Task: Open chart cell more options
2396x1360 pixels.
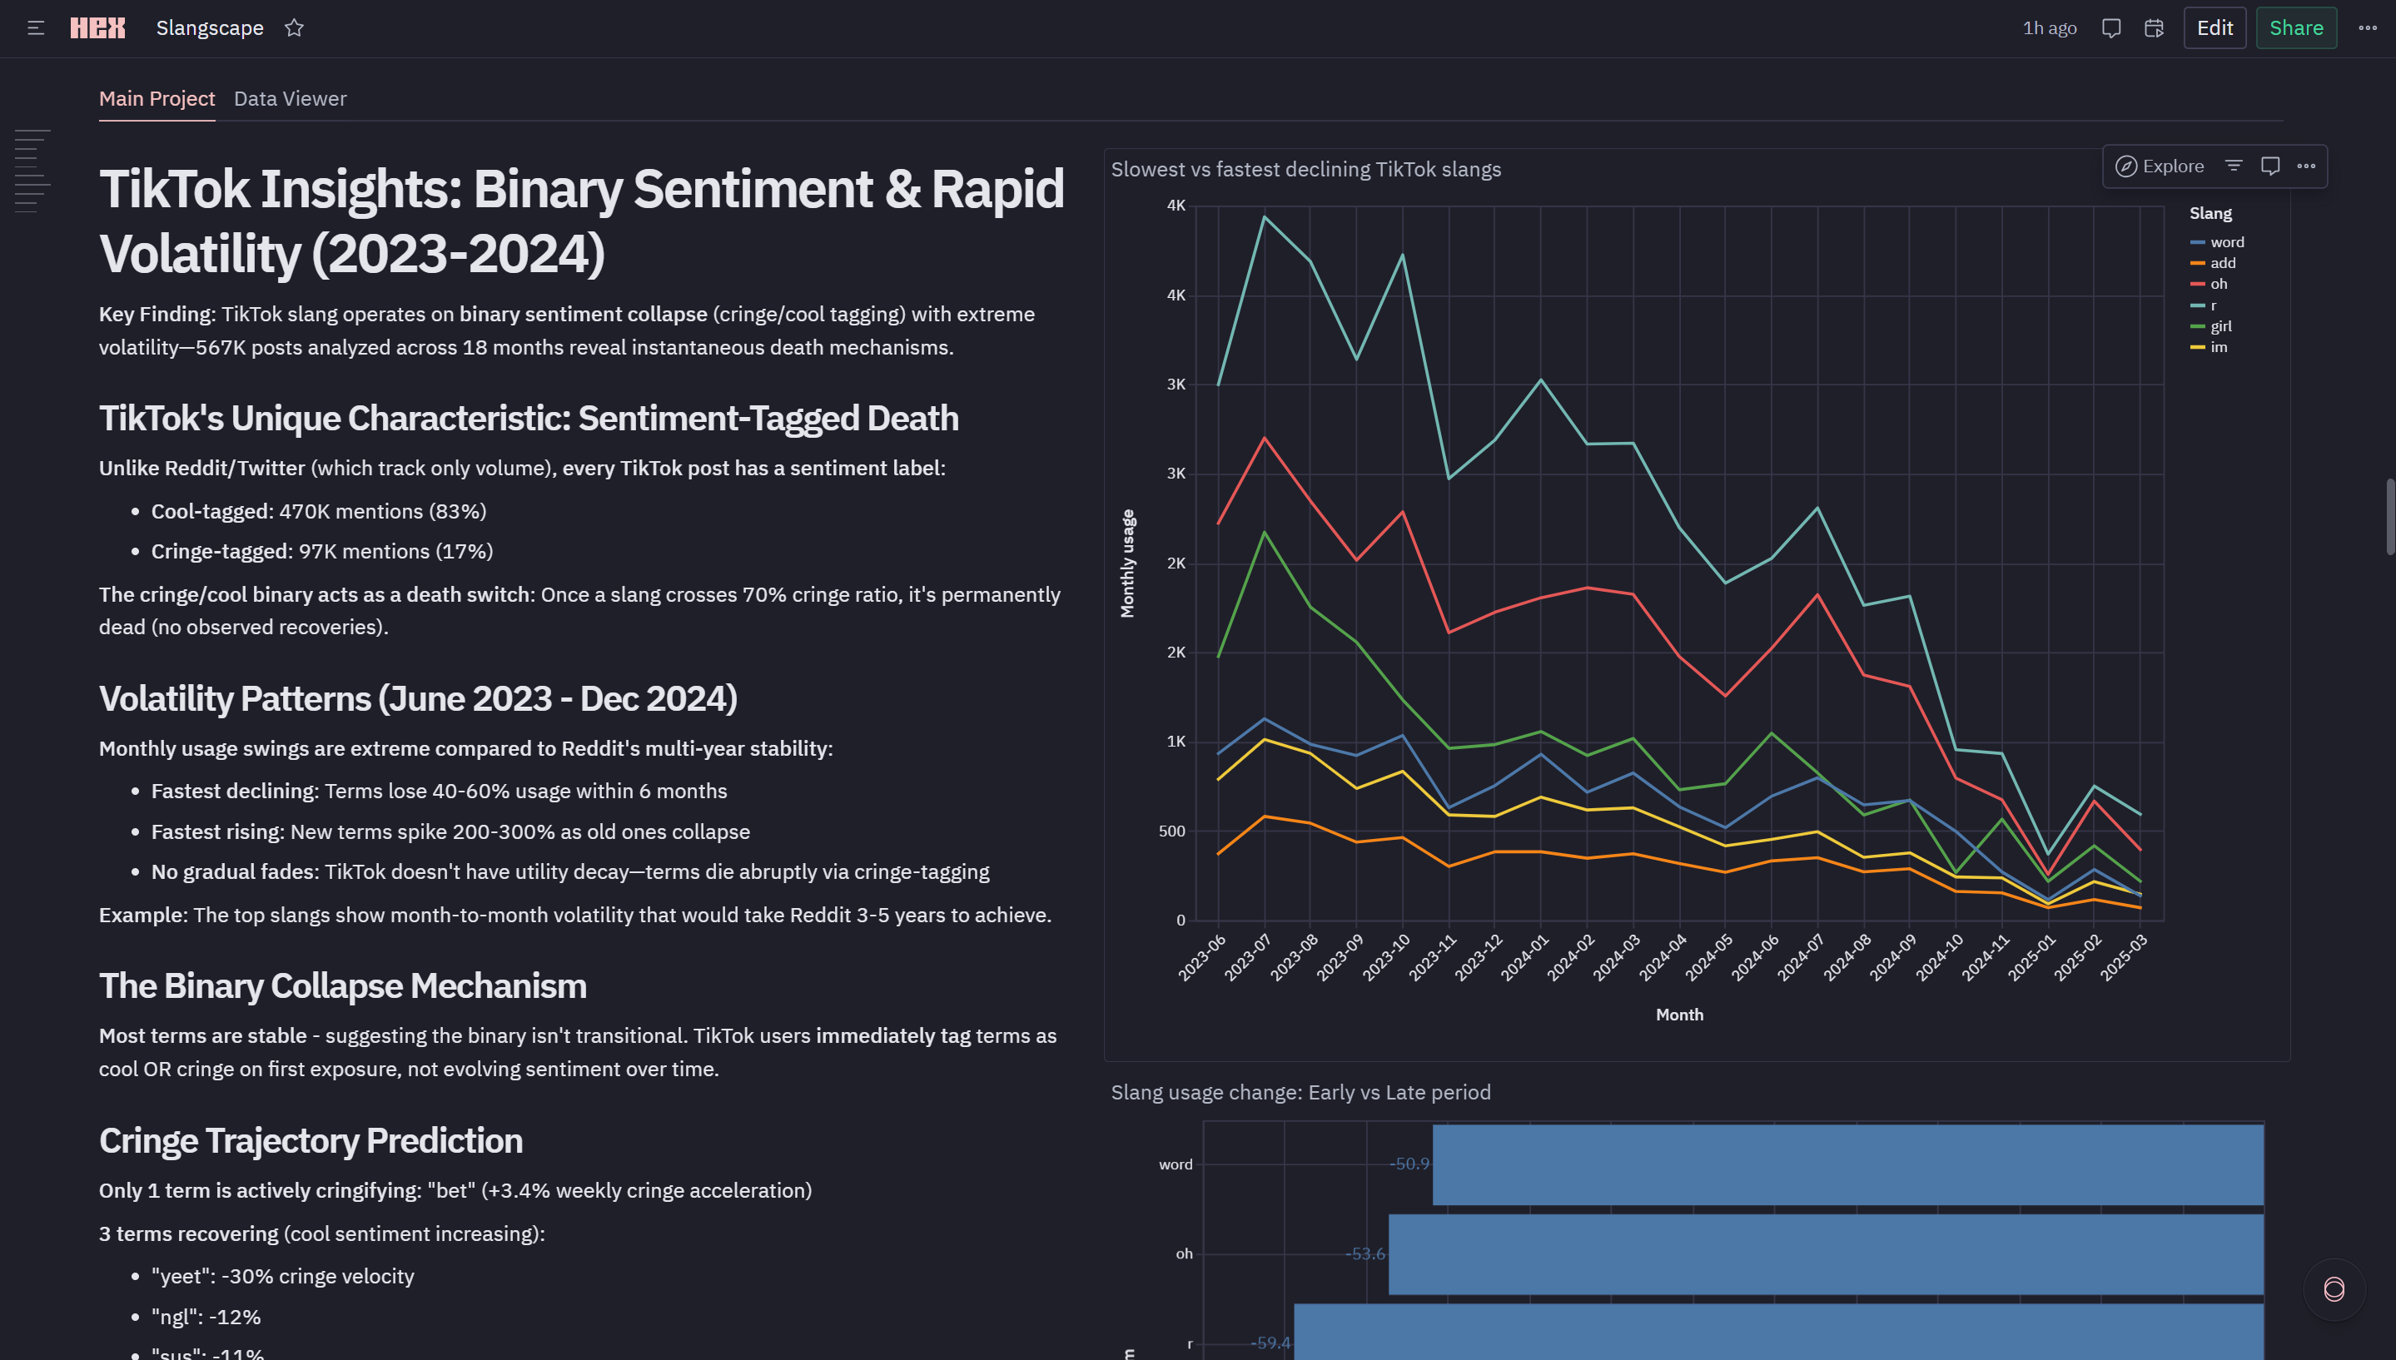Action: pyautogui.click(x=2306, y=166)
